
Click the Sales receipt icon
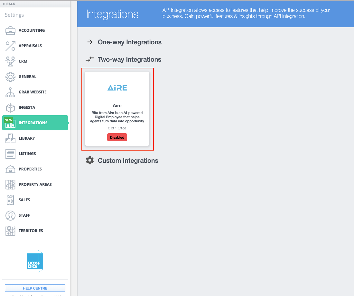[10, 200]
